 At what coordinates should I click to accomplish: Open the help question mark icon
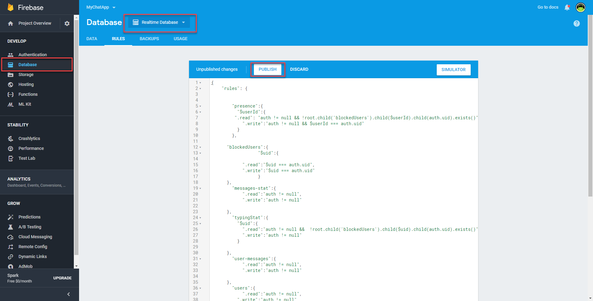576,23
